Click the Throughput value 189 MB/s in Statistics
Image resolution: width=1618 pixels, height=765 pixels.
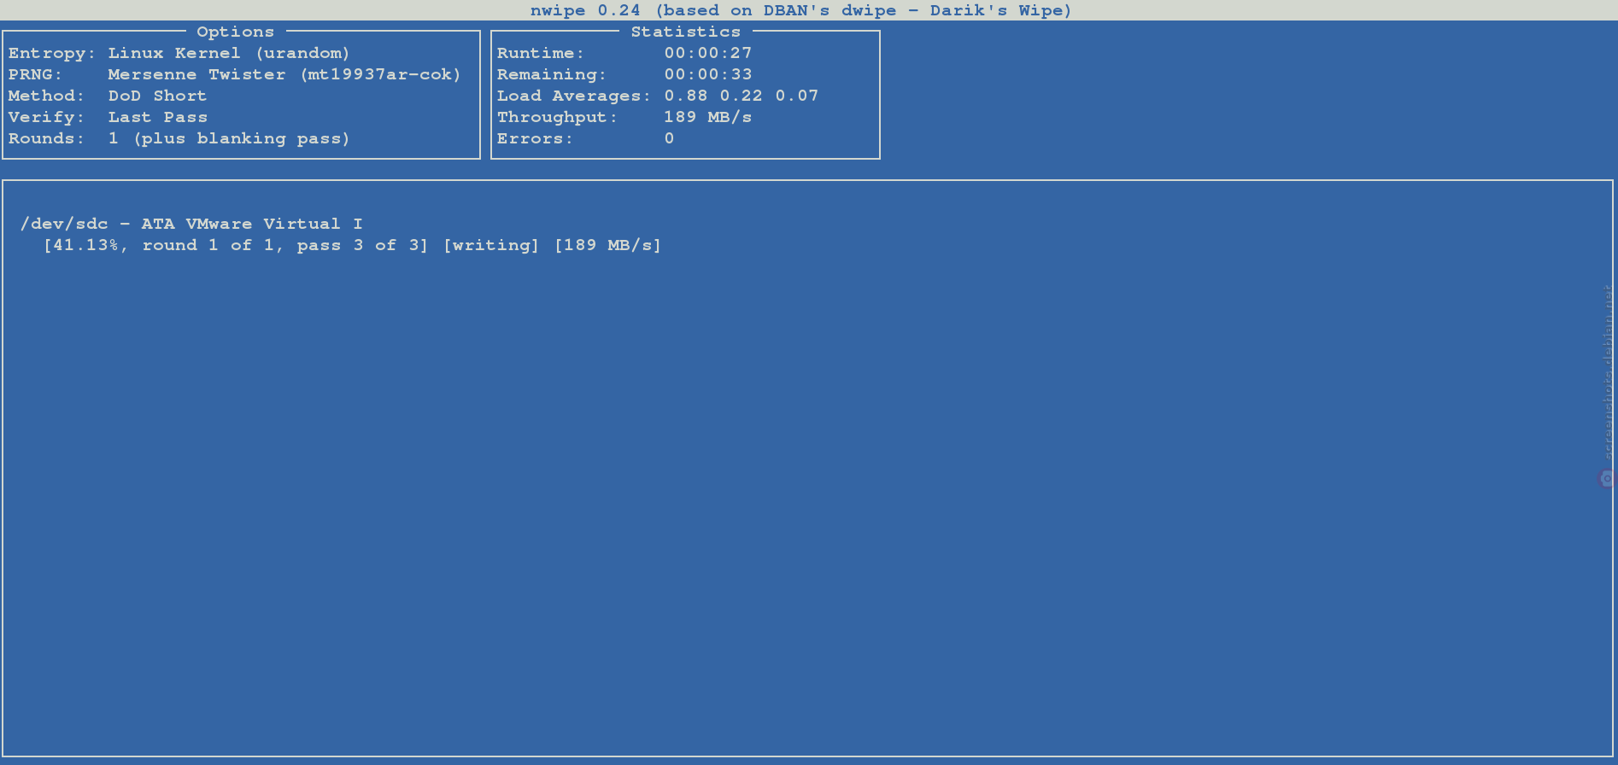708,117
